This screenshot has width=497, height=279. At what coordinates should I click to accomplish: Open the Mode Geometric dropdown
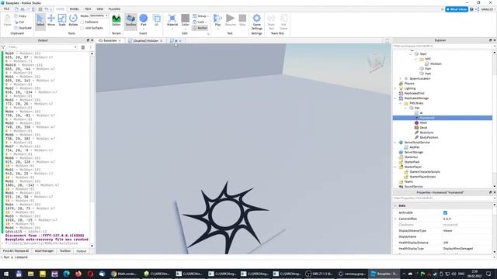tap(99, 15)
